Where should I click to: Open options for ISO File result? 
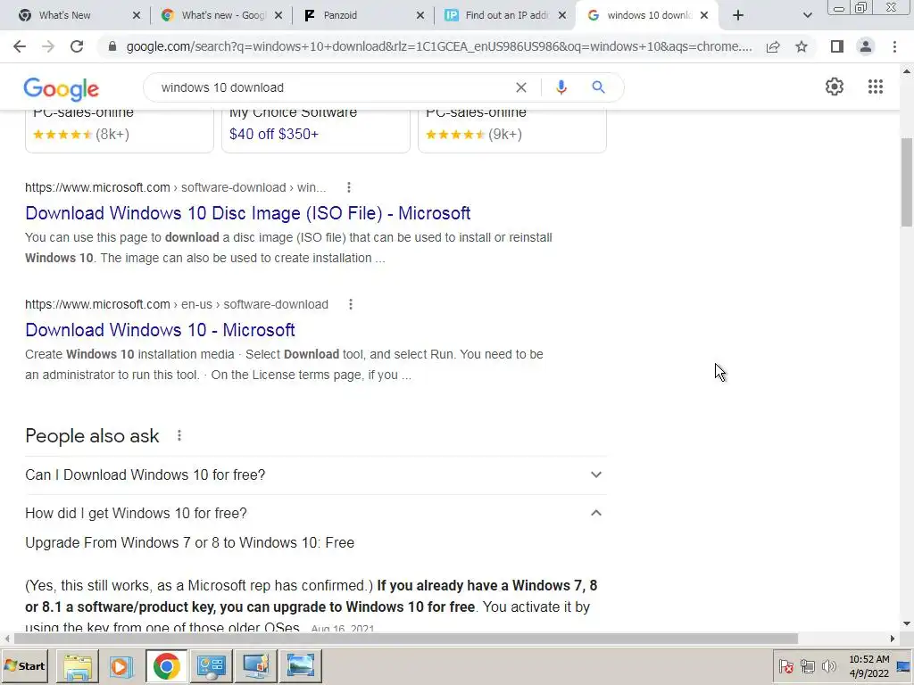coord(349,187)
